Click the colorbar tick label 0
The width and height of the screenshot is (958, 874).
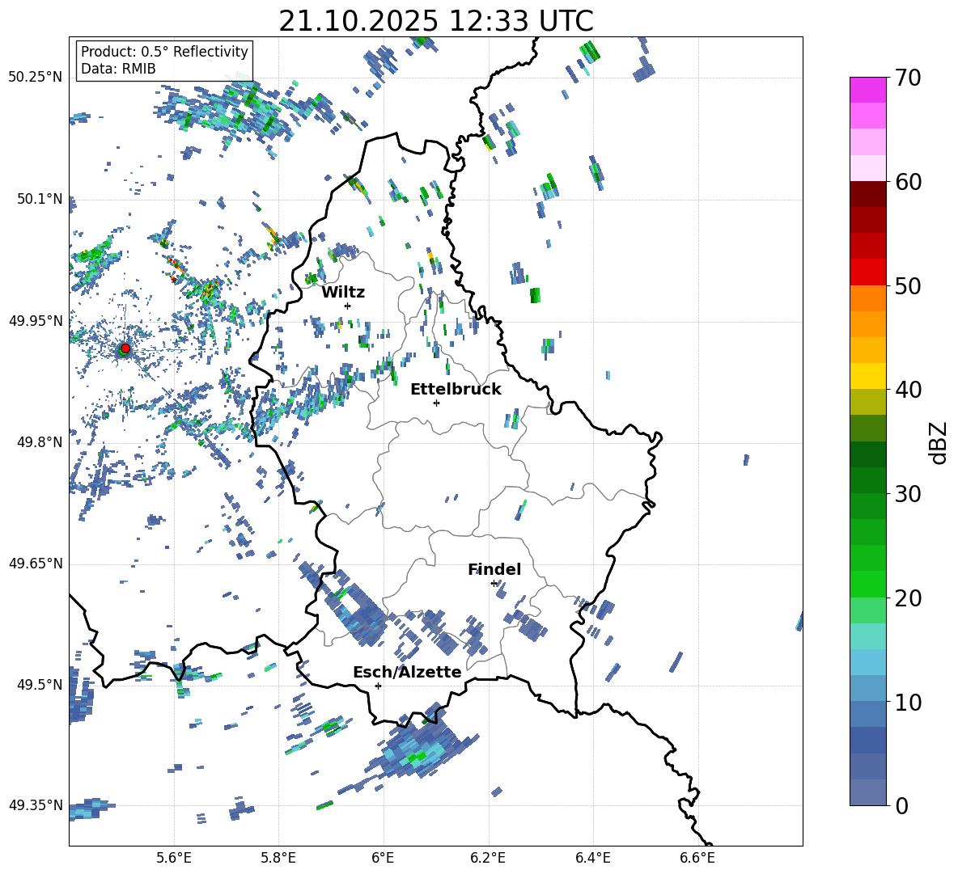pyautogui.click(x=901, y=806)
